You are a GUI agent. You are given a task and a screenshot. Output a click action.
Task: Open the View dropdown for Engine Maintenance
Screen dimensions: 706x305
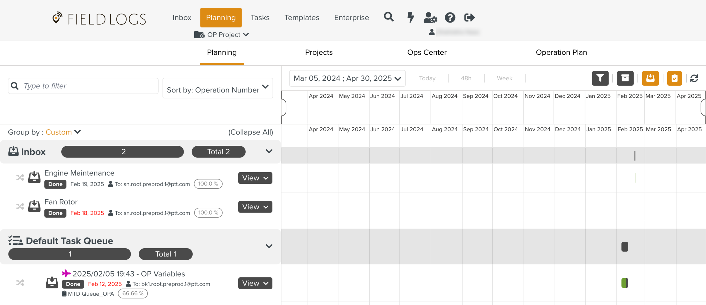click(255, 178)
